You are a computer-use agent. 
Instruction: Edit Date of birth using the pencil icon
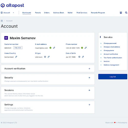(83, 57)
